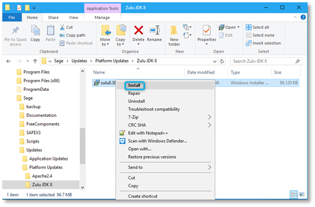Choose Open with... in the menu

166,149
